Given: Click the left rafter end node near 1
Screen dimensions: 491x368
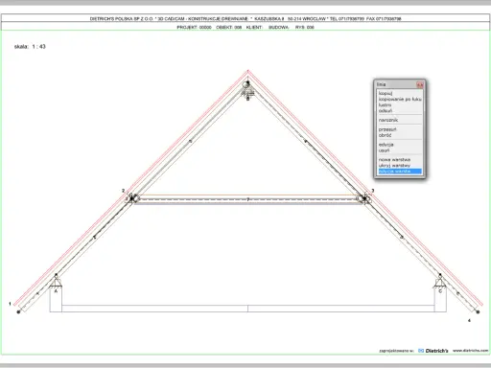Looking at the screenshot, I should pos(18,311).
